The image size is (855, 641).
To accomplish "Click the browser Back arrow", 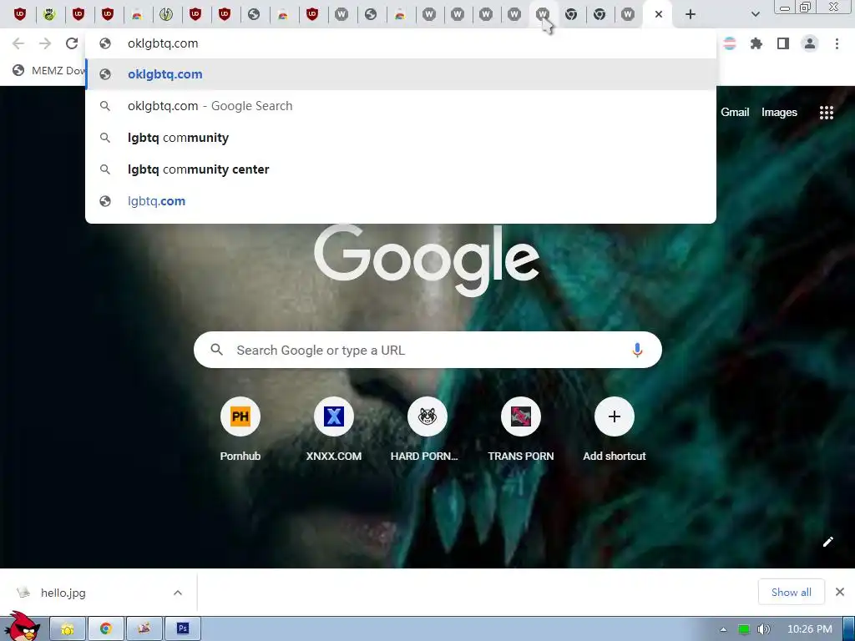I will point(18,43).
